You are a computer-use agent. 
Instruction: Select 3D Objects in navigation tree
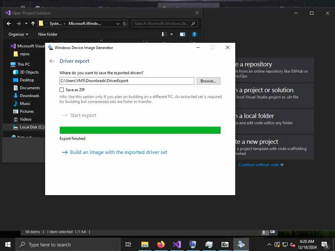(x=26, y=72)
